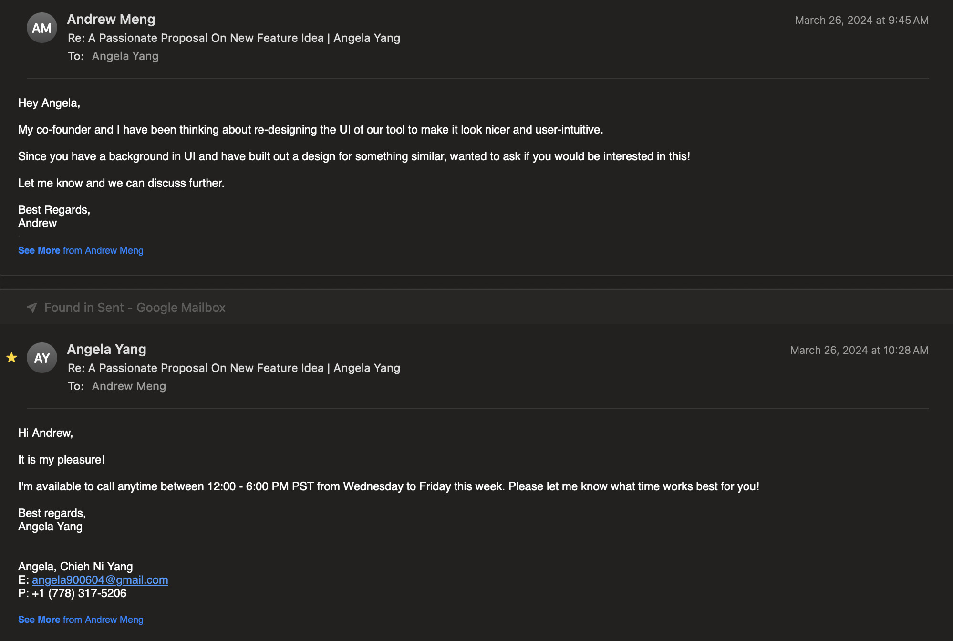Click the AY avatar for Angela Yang
This screenshot has width=953, height=641.
42,358
